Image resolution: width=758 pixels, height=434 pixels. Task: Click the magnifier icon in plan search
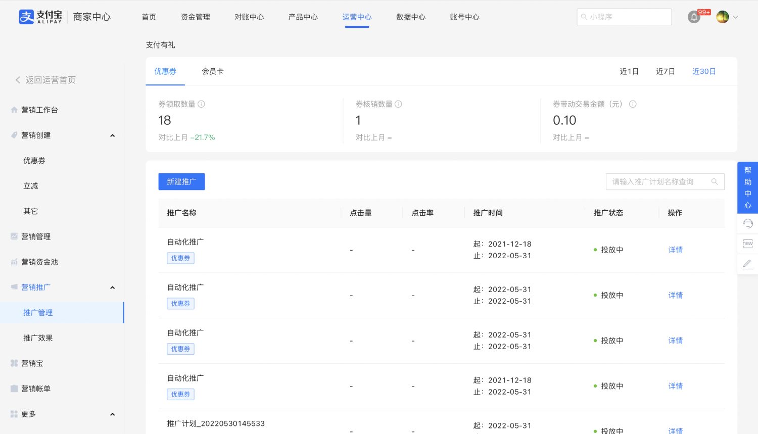[x=715, y=182]
